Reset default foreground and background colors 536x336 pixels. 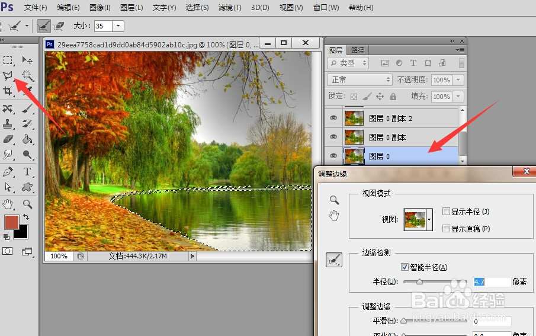[x=7, y=237]
